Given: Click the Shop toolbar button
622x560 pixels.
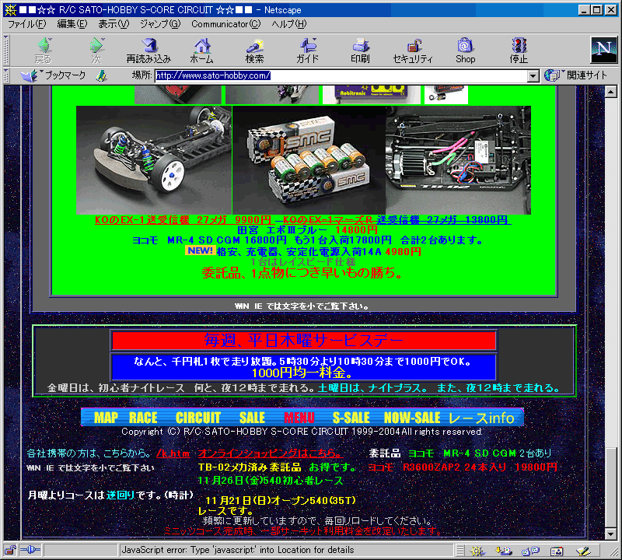Looking at the screenshot, I should 465,51.
